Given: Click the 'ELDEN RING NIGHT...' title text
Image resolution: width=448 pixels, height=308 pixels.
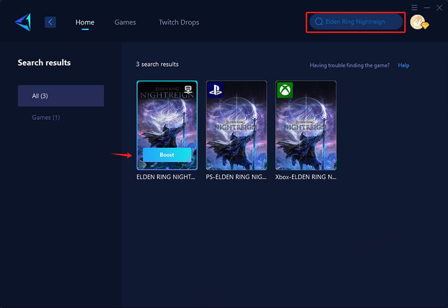Looking at the screenshot, I should (166, 177).
